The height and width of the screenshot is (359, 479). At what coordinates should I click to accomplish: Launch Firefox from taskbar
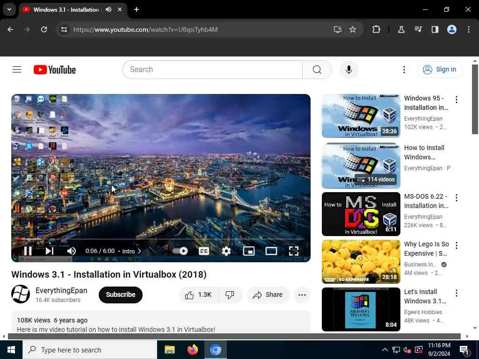point(192,350)
